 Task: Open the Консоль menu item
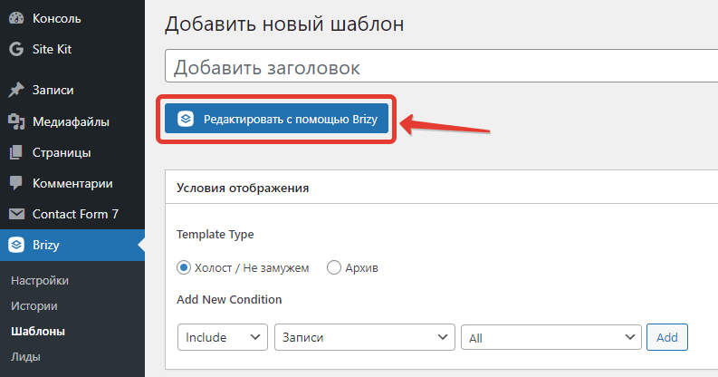click(57, 18)
